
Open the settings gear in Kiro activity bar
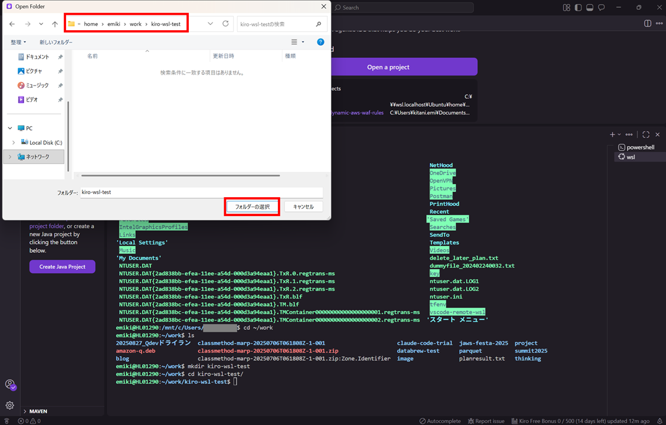pos(10,405)
